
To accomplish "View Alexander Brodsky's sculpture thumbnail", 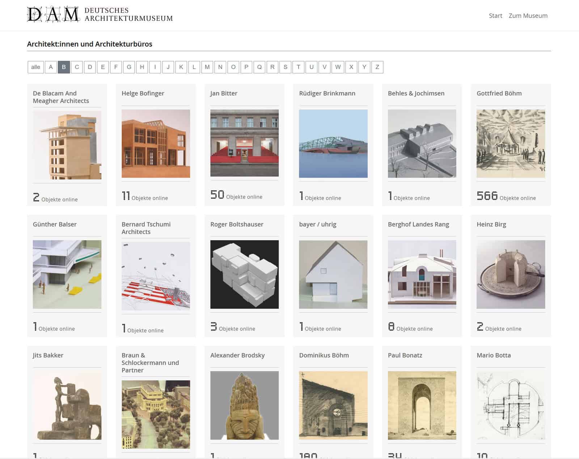I will 244,405.
